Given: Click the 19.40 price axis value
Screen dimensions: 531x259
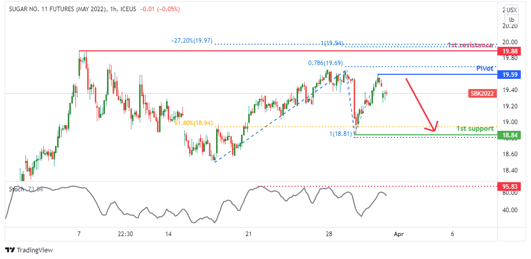Looking at the screenshot, I should pyautogui.click(x=509, y=90).
